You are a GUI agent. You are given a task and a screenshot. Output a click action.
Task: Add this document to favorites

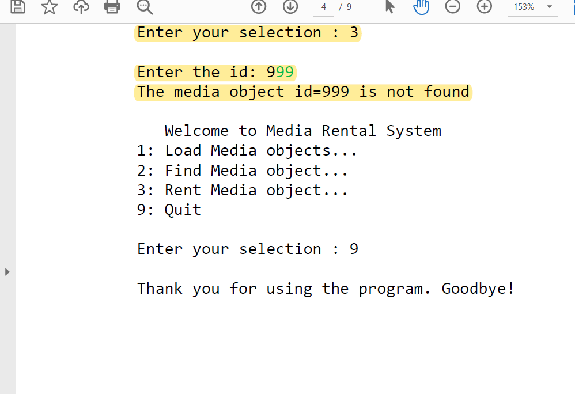click(x=49, y=7)
